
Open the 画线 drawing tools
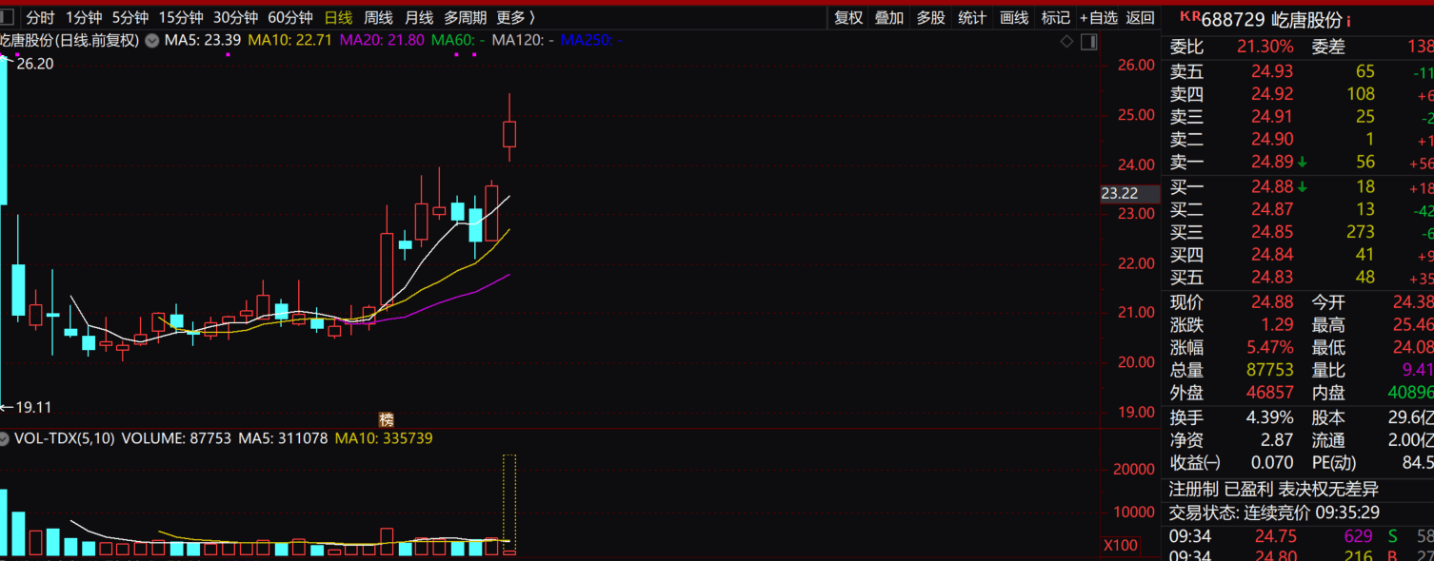1014,18
